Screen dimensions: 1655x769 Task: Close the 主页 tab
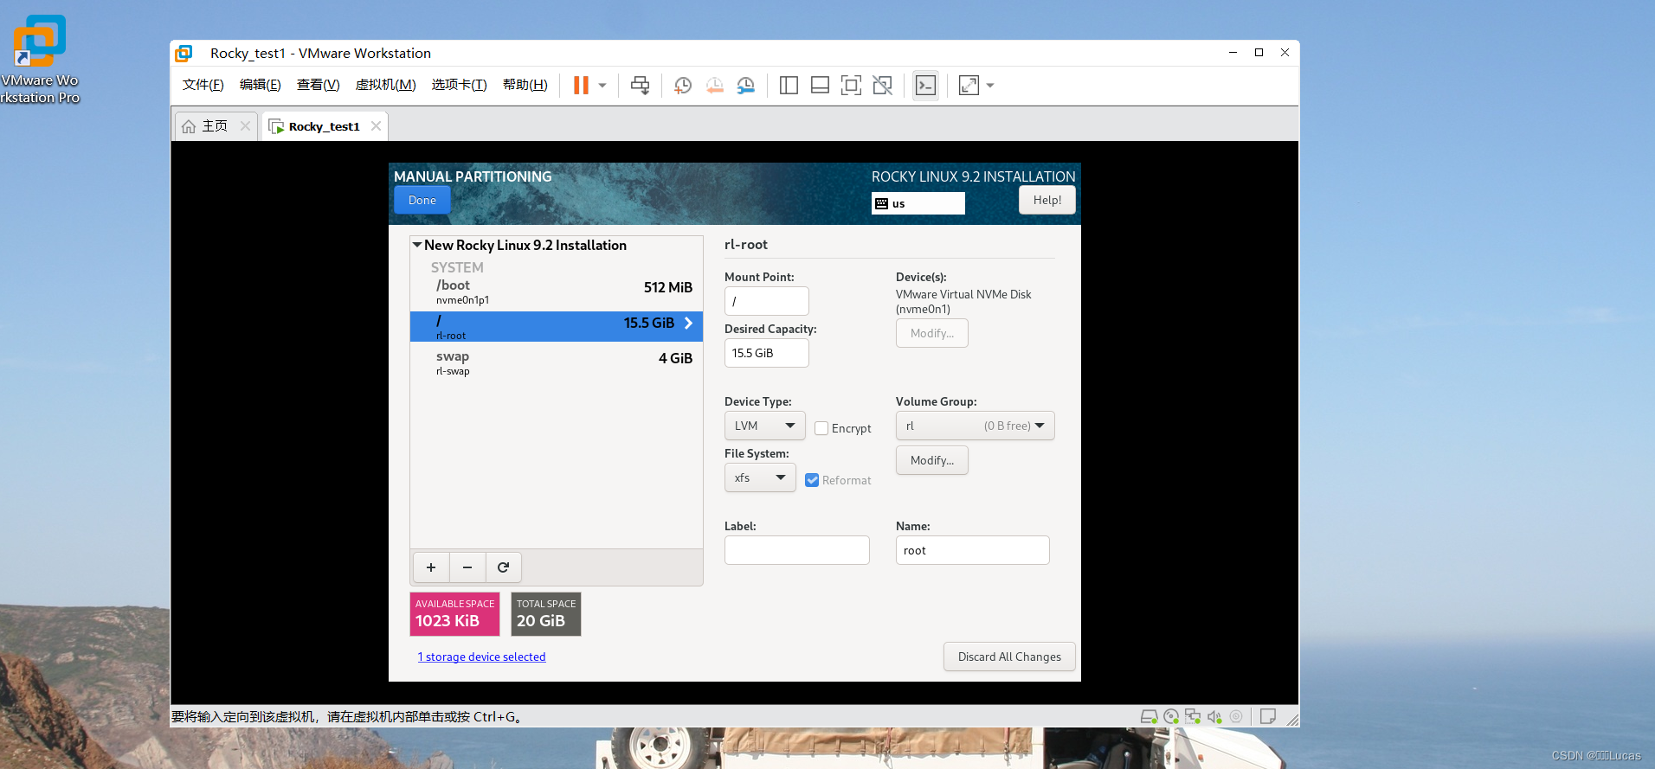[x=245, y=126]
